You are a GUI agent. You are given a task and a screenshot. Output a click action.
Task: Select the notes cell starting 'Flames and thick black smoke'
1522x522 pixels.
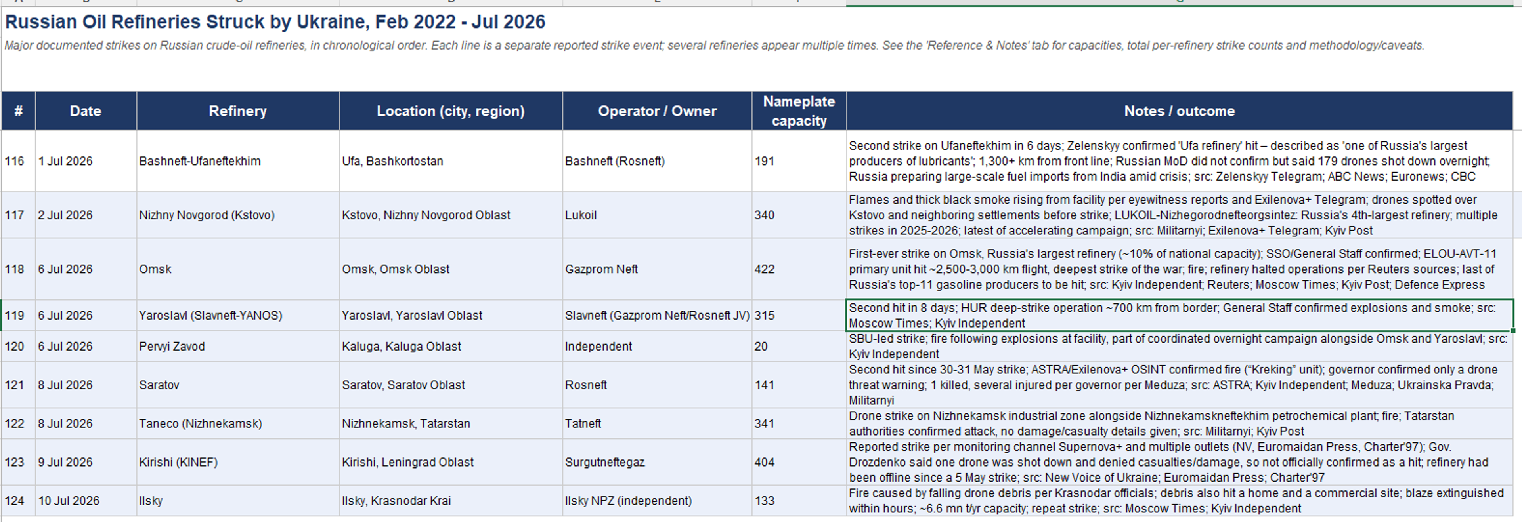click(1179, 215)
